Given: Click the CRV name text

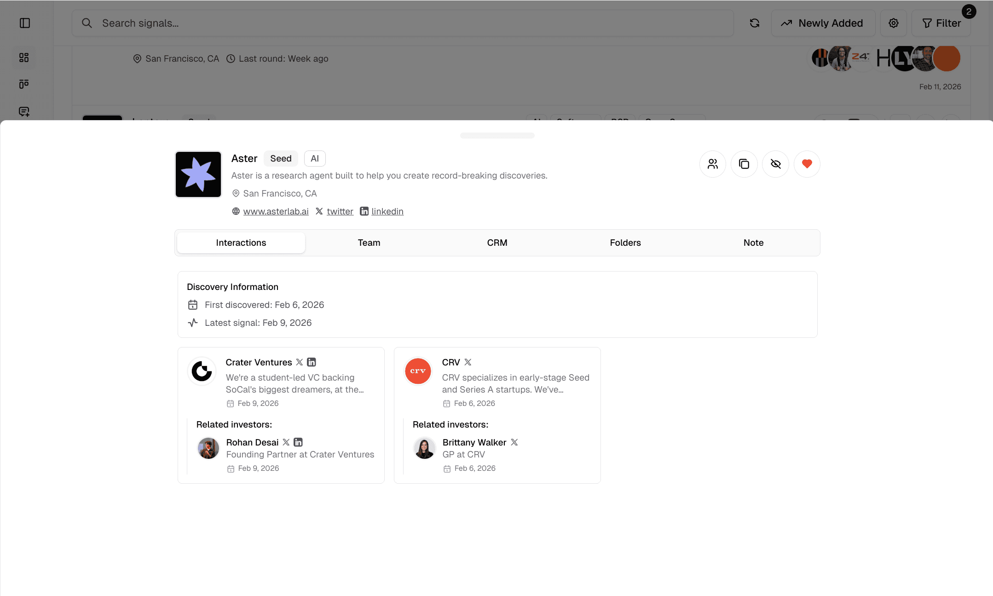Looking at the screenshot, I should (x=451, y=362).
